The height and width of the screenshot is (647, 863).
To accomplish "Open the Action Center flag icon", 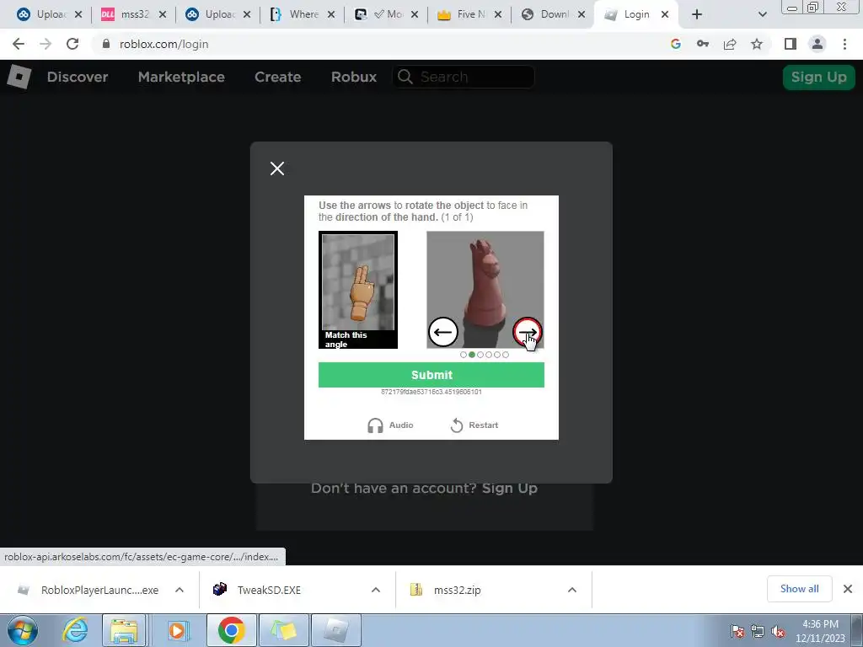I will 737,631.
